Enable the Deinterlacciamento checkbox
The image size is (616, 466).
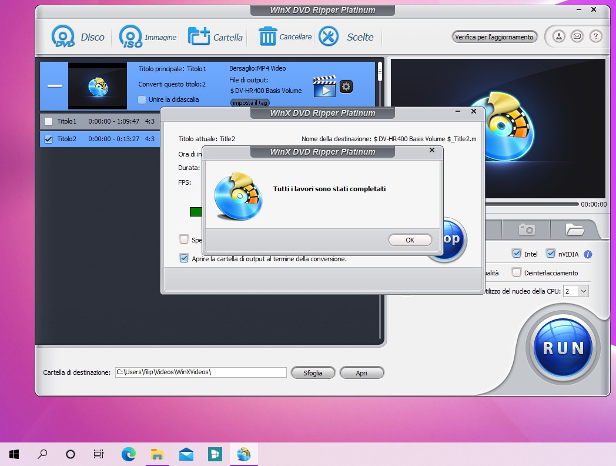tap(517, 272)
